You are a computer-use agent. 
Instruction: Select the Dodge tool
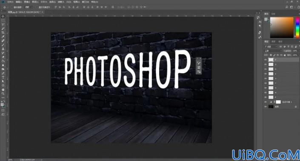pos(3,69)
